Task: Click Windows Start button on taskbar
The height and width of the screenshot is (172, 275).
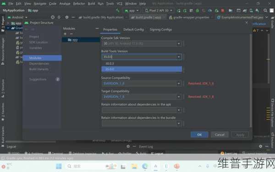Action: (x=59, y=166)
